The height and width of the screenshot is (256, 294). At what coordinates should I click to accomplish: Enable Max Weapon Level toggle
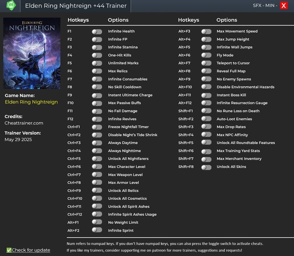tap(97, 175)
